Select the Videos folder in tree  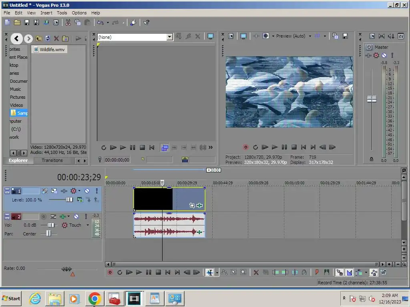pos(16,105)
